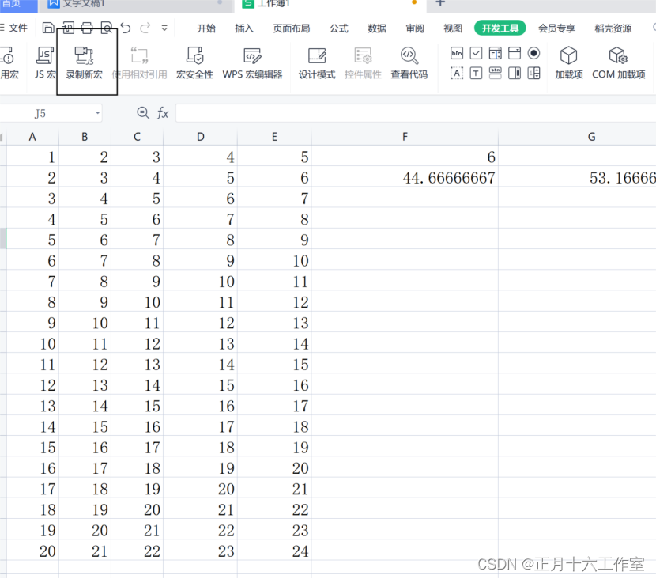Open the name box dropdown arrow

click(x=97, y=113)
